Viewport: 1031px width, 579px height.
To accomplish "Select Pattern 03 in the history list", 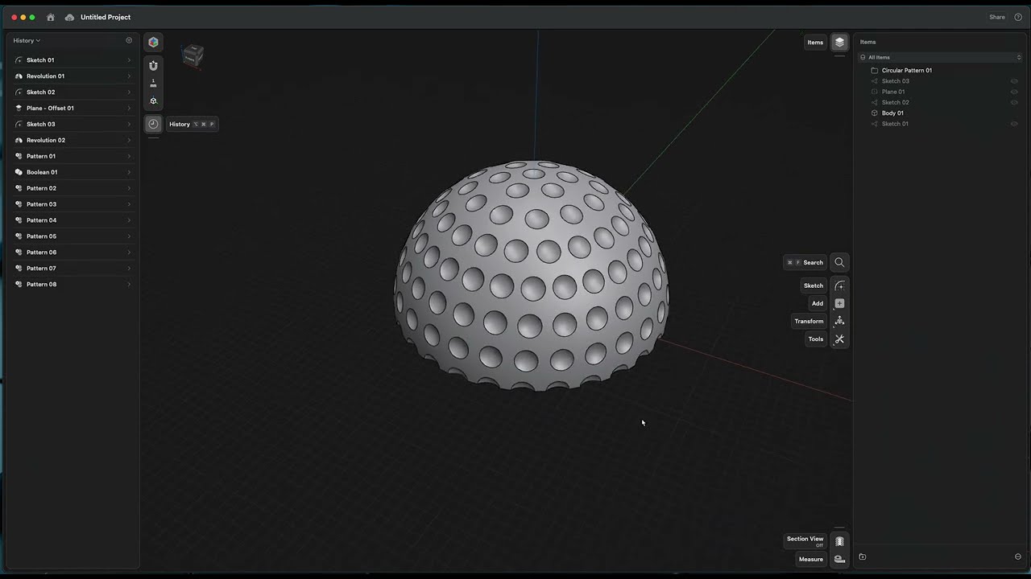I will tap(73, 204).
